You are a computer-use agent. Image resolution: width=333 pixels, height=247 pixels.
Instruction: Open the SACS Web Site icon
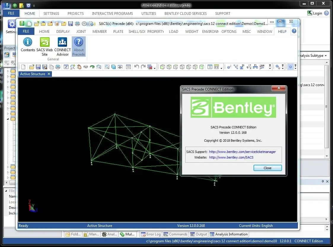tap(44, 42)
